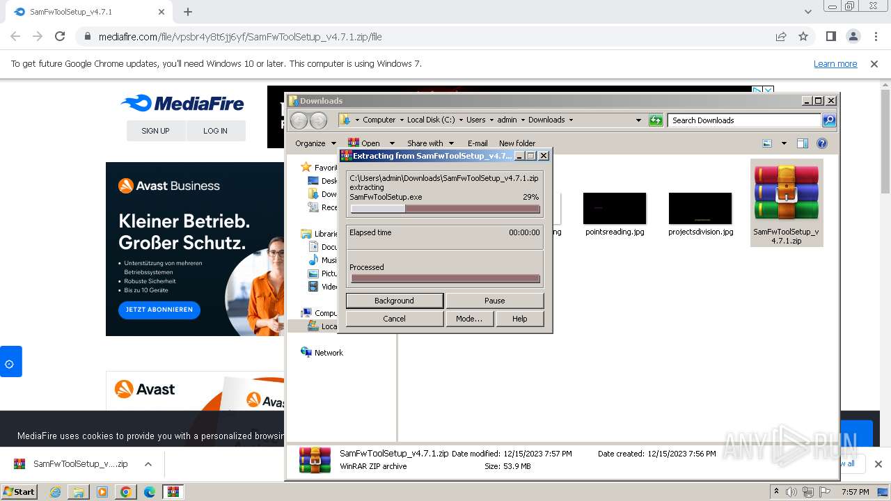Screen dimensions: 891x501
Task: Open Explorer help icon
Action: pos(822,143)
